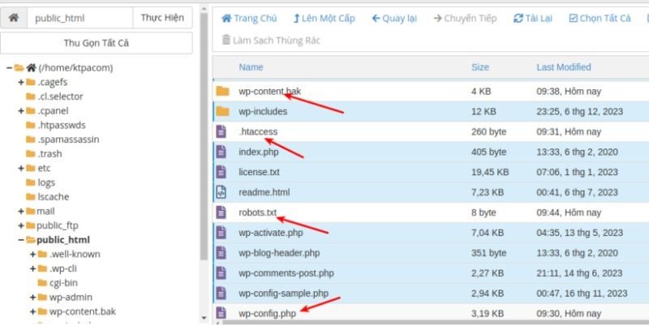Select .htpasswds in the folder tree

pyautogui.click(x=62, y=125)
